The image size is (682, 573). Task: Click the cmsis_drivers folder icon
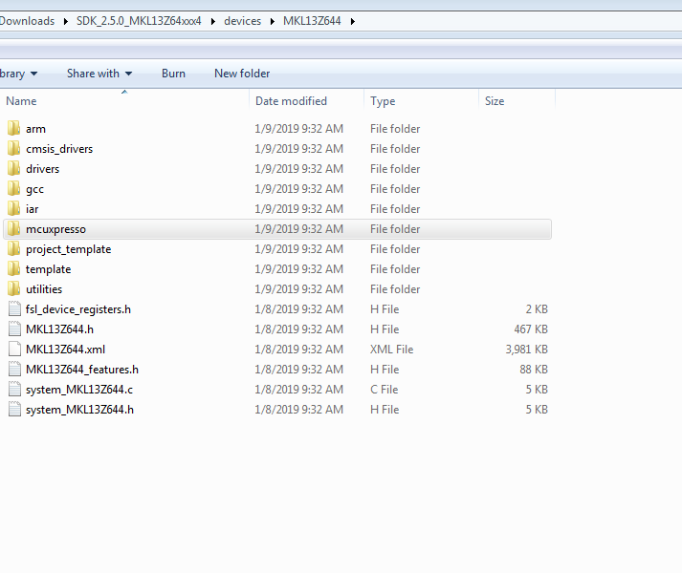click(14, 148)
